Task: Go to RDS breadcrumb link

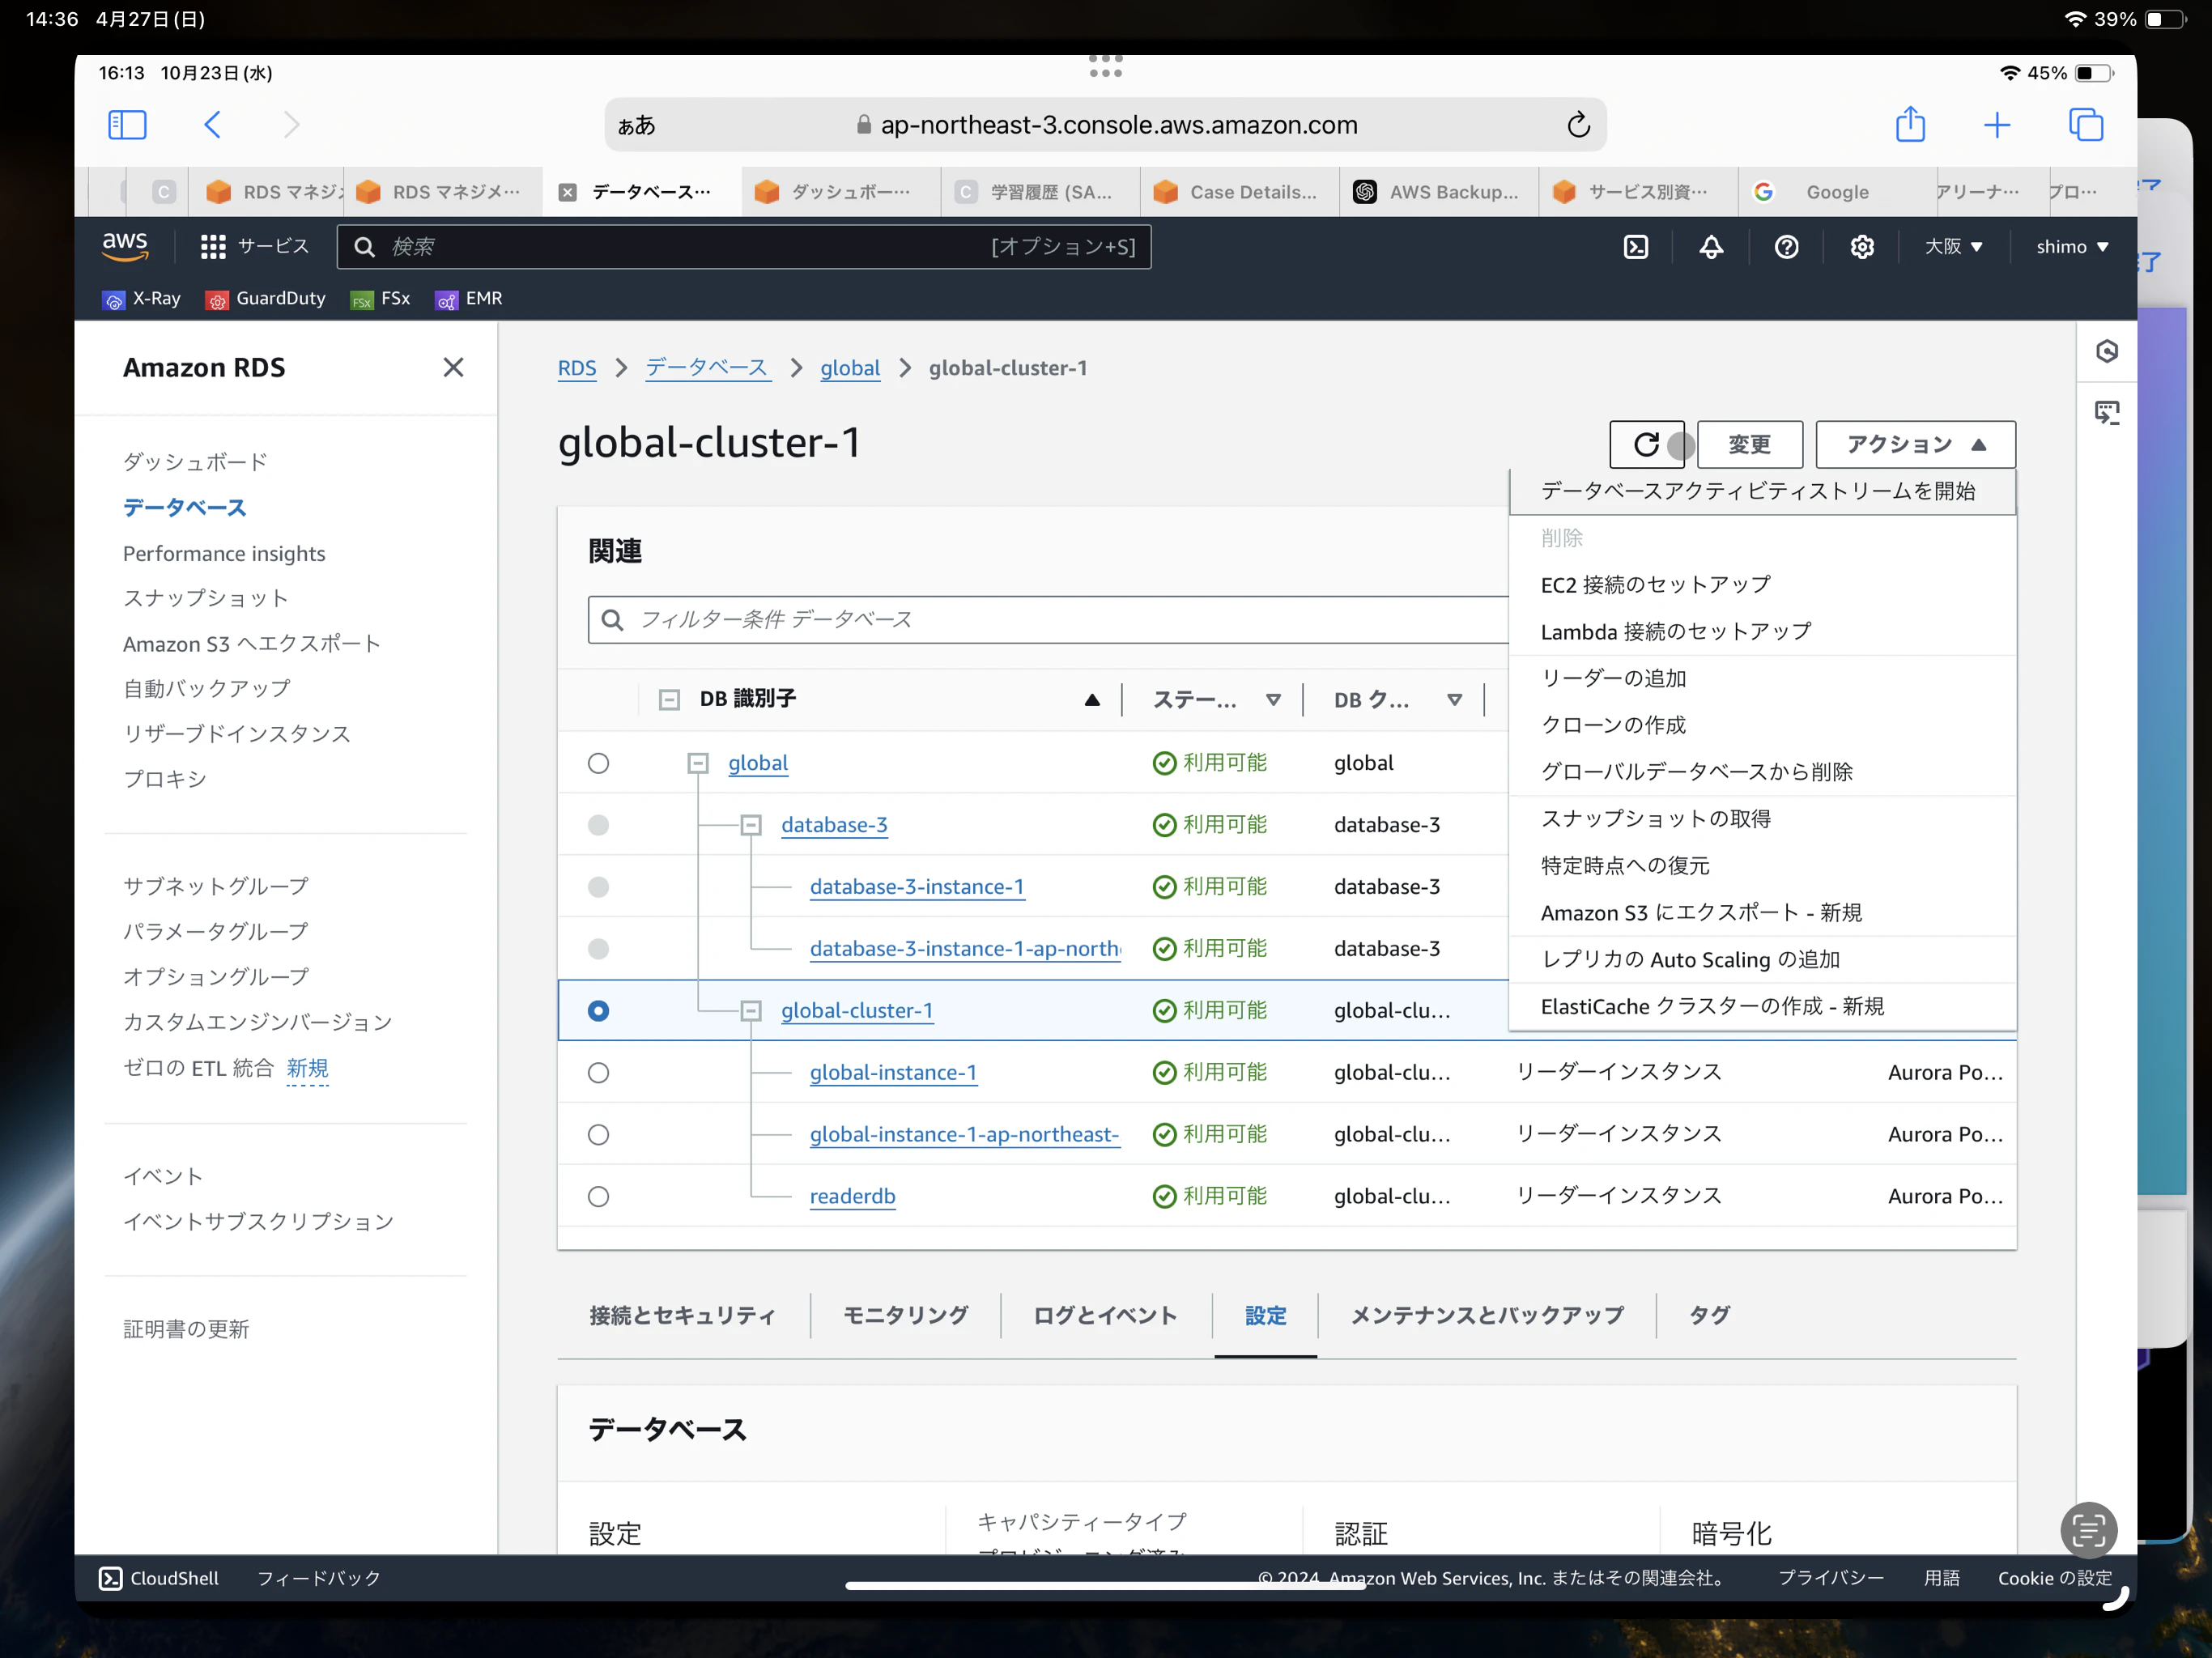Action: point(576,369)
